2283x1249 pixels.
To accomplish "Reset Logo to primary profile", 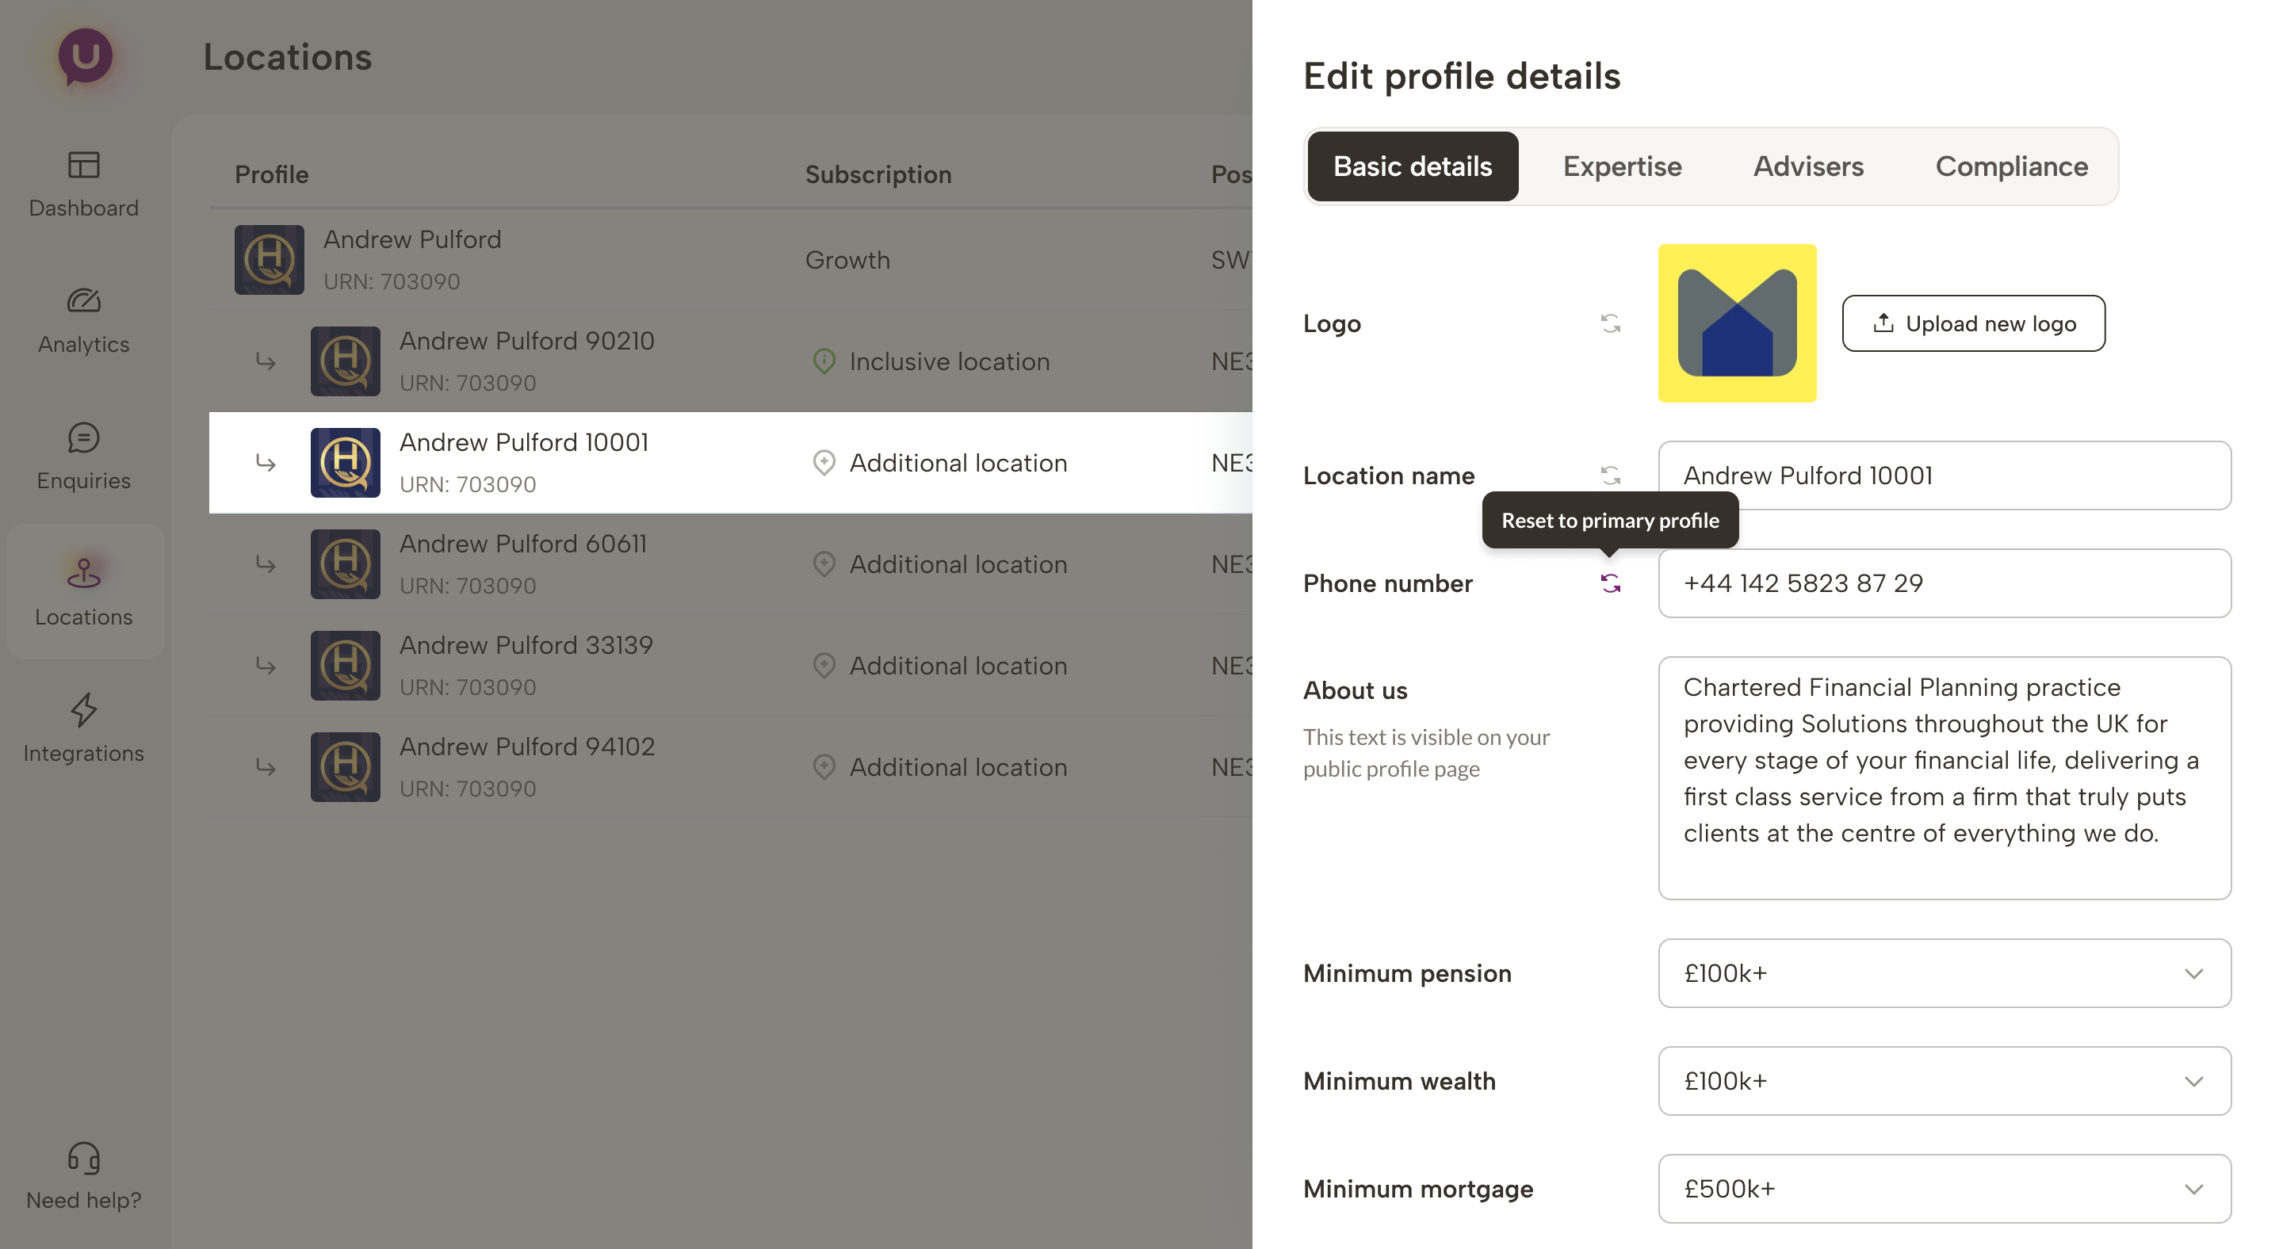I will tap(1610, 323).
